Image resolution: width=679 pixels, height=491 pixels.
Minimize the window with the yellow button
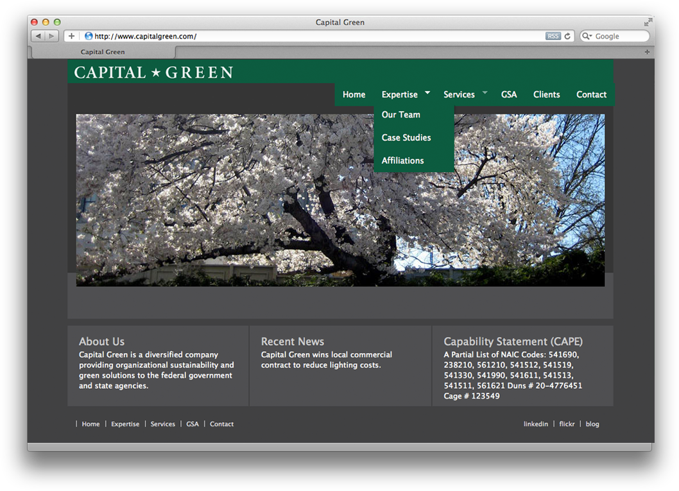pyautogui.click(x=46, y=22)
